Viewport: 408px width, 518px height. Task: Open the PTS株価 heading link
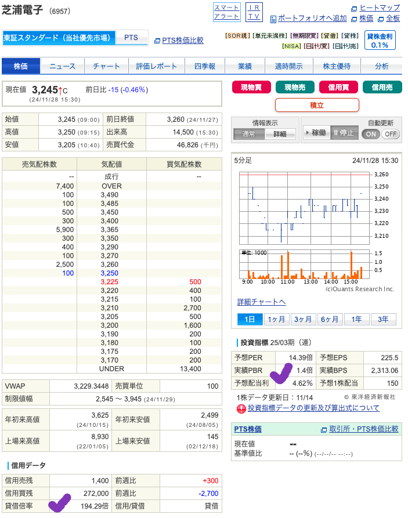click(248, 429)
